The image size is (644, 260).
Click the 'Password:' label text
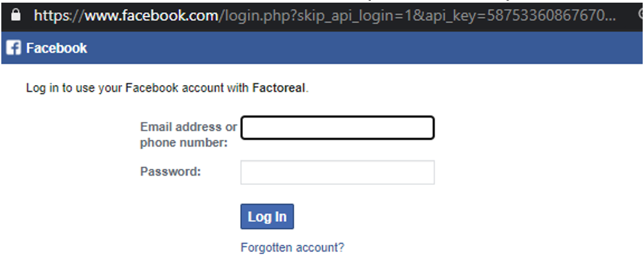[x=170, y=172]
